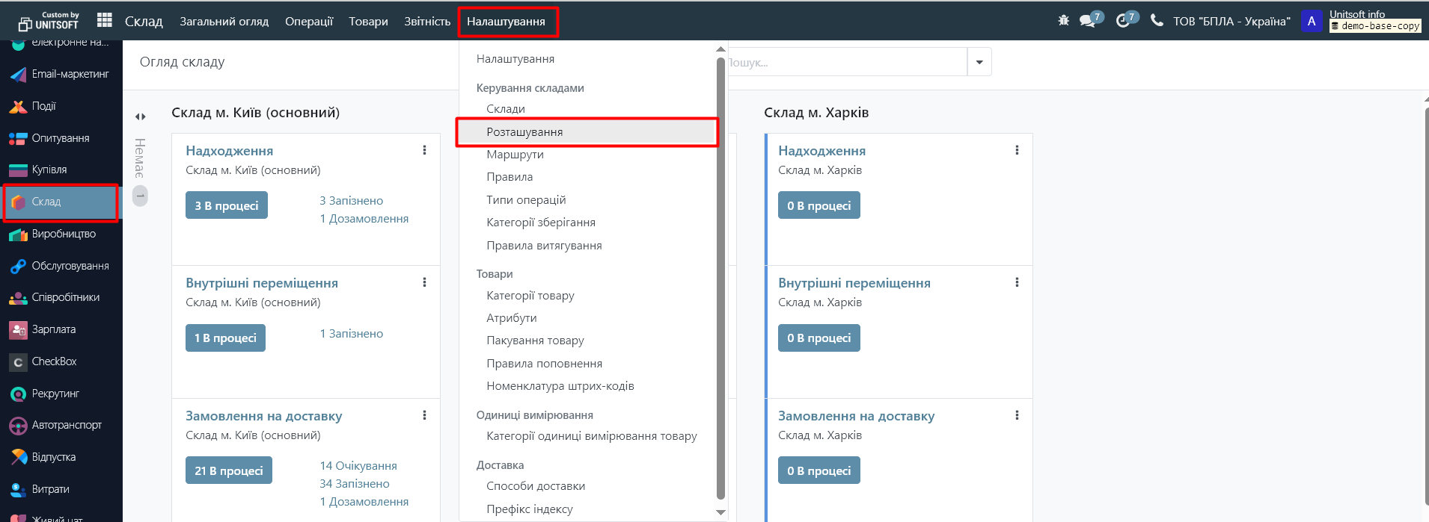Open the chat messages icon with badge

[x=1088, y=21]
